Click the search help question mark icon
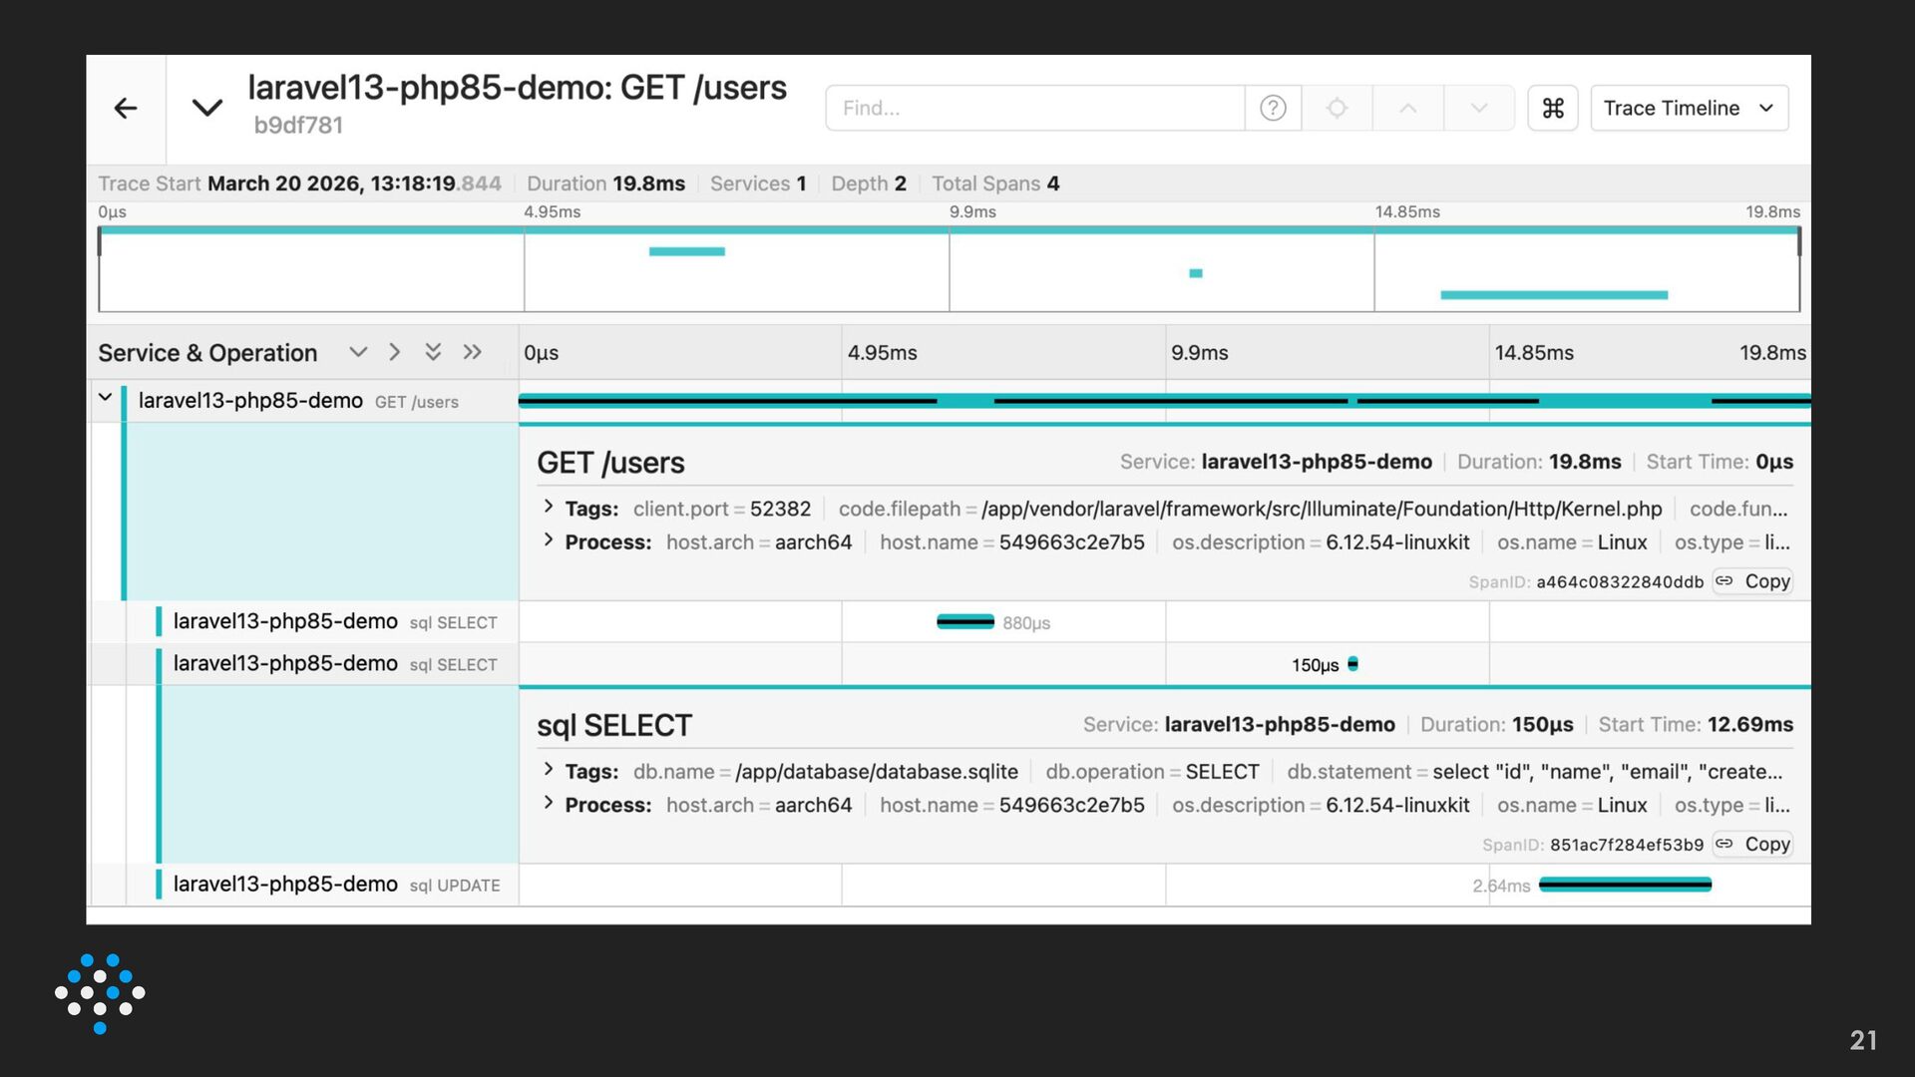The height and width of the screenshot is (1077, 1915). pos(1273,108)
